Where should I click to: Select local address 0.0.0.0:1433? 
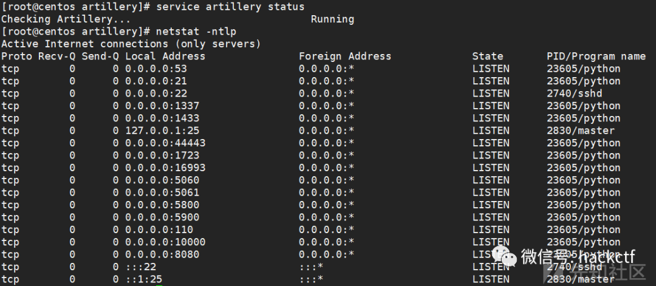[162, 118]
